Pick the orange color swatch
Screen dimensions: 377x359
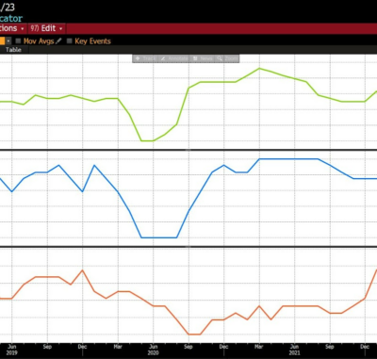tap(2, 41)
